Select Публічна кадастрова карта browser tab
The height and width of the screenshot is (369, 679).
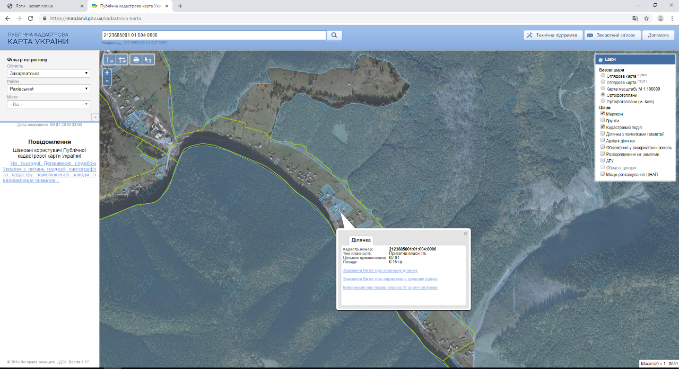pyautogui.click(x=131, y=6)
